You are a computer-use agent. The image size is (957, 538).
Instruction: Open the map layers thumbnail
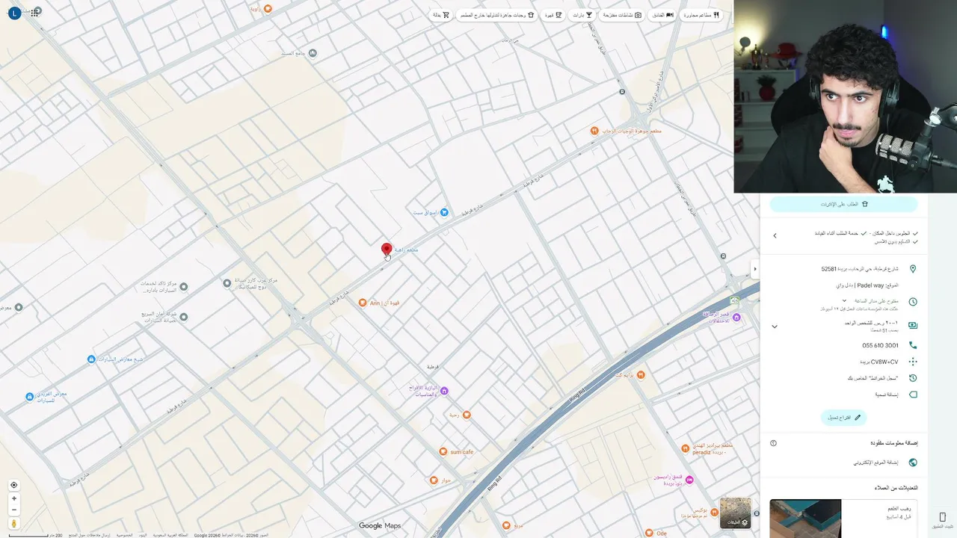point(735,513)
